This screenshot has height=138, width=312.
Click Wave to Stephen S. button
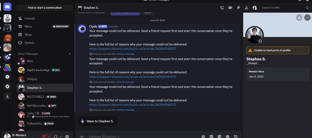click(x=98, y=121)
